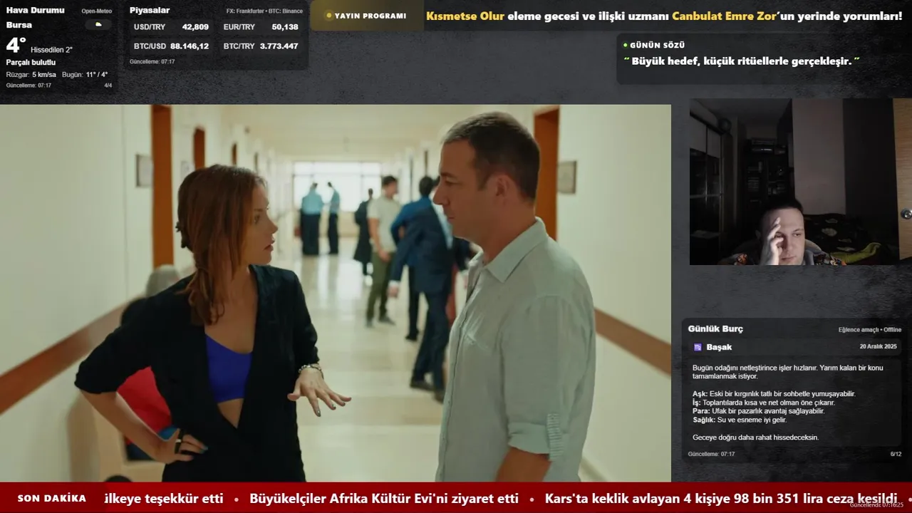Screen dimensions: 912x513
Task: Click the Geceye doğru daha rahat line
Action: (x=755, y=437)
